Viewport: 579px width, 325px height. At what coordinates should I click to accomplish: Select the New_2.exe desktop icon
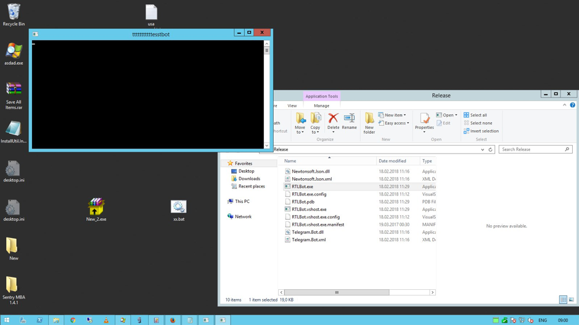(x=96, y=210)
